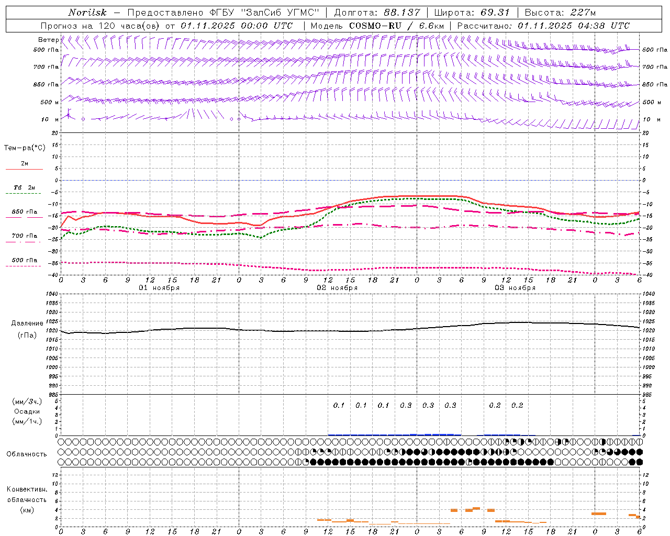Click the "(мм/1ч.)" precipitation unit label
Screen dimensions: 670x536
(27, 421)
